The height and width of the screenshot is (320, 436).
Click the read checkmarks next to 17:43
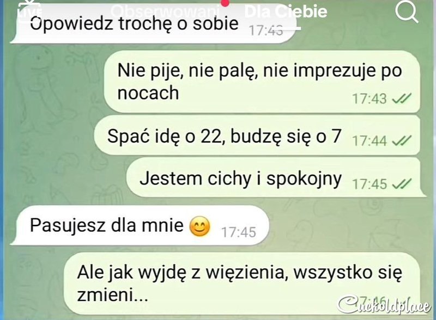pos(402,99)
